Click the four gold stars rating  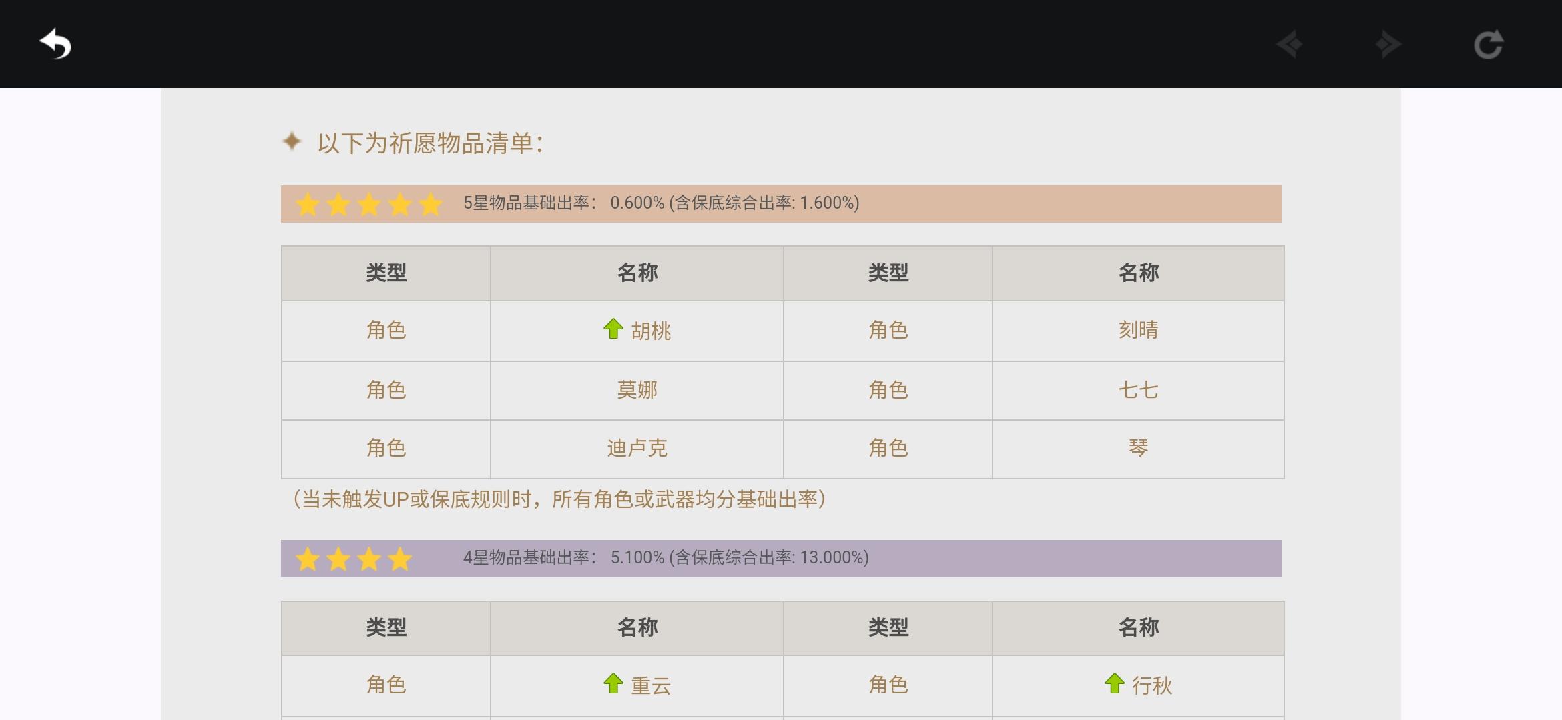[354, 559]
